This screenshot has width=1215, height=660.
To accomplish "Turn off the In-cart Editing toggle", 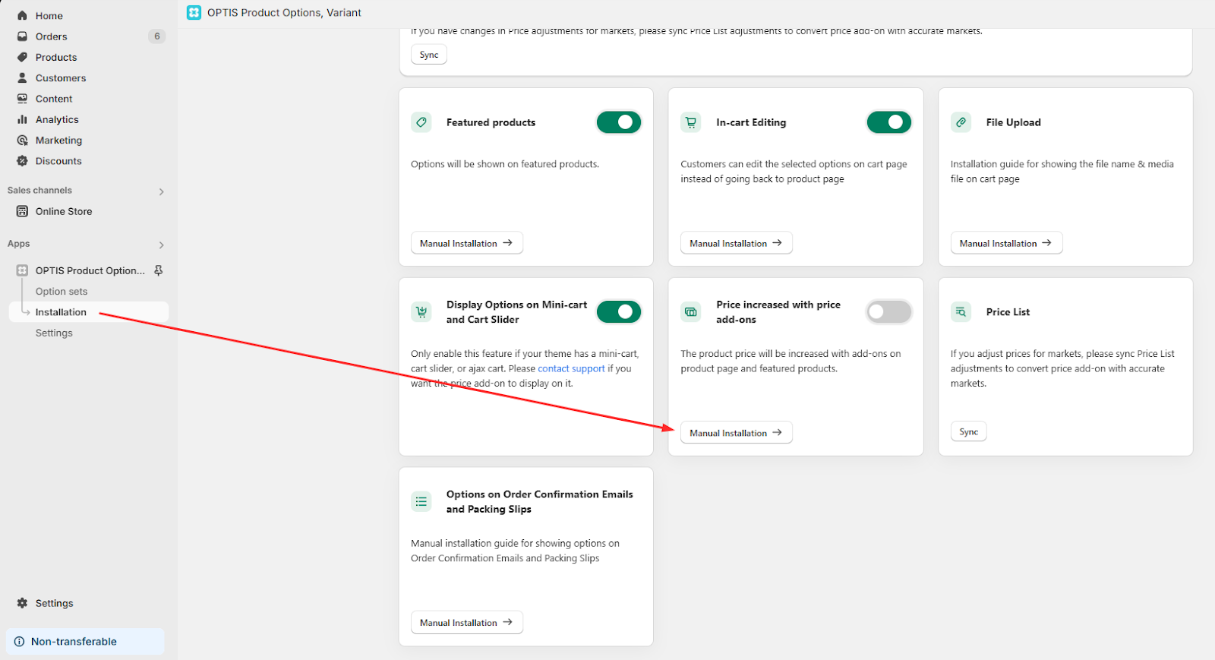I will (889, 122).
